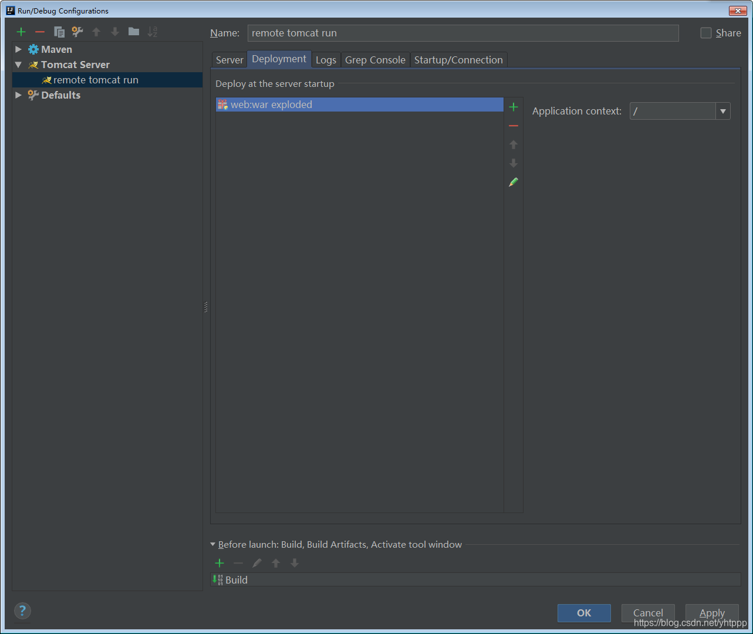
Task: Move configuration up in left toolbar
Action: tap(96, 32)
